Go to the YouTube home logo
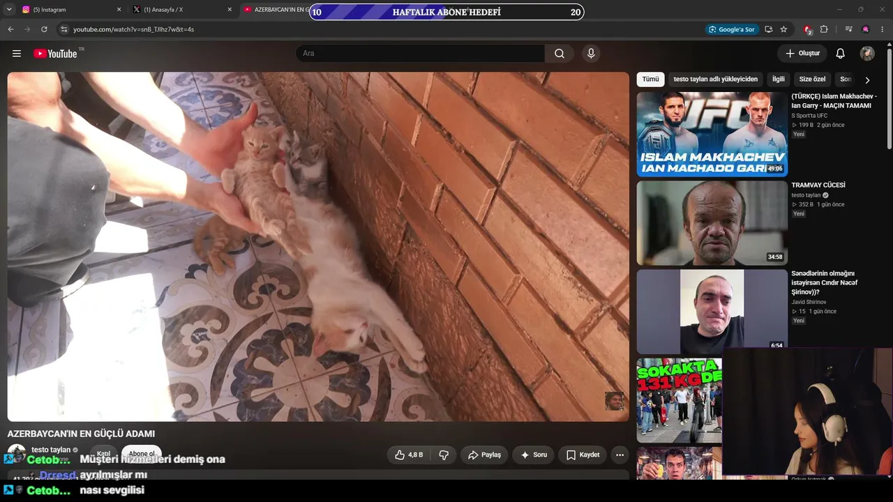This screenshot has width=893, height=502. coord(55,54)
